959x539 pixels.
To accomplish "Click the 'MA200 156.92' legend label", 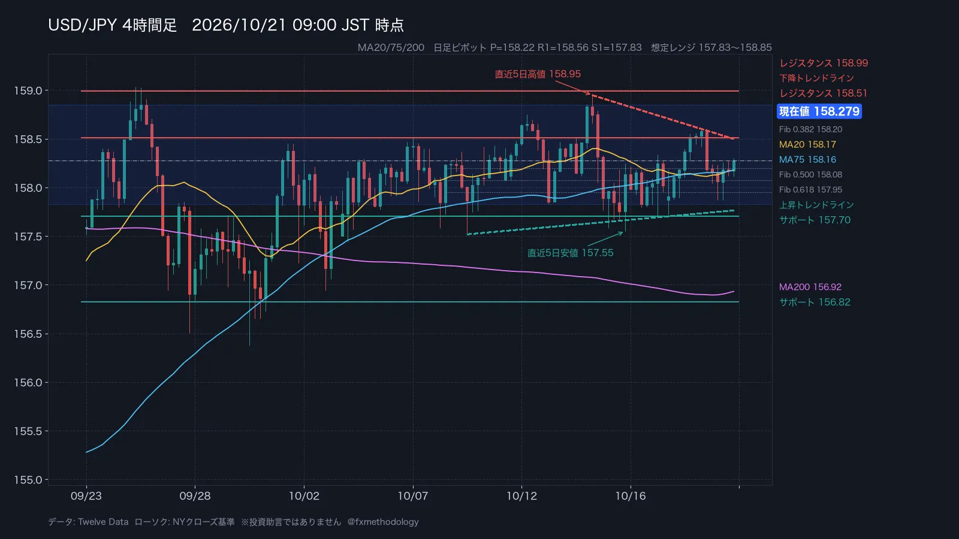I will tap(810, 287).
